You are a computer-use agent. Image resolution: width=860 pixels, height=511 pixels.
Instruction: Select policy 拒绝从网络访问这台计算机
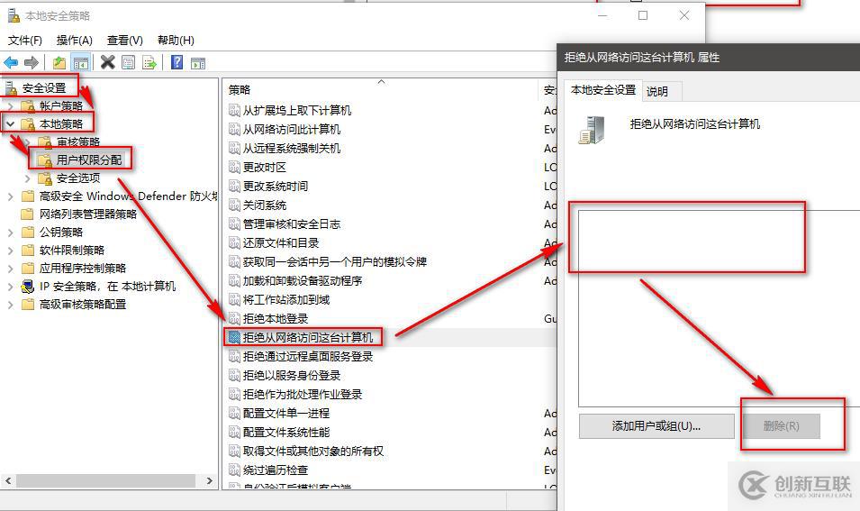click(x=308, y=338)
